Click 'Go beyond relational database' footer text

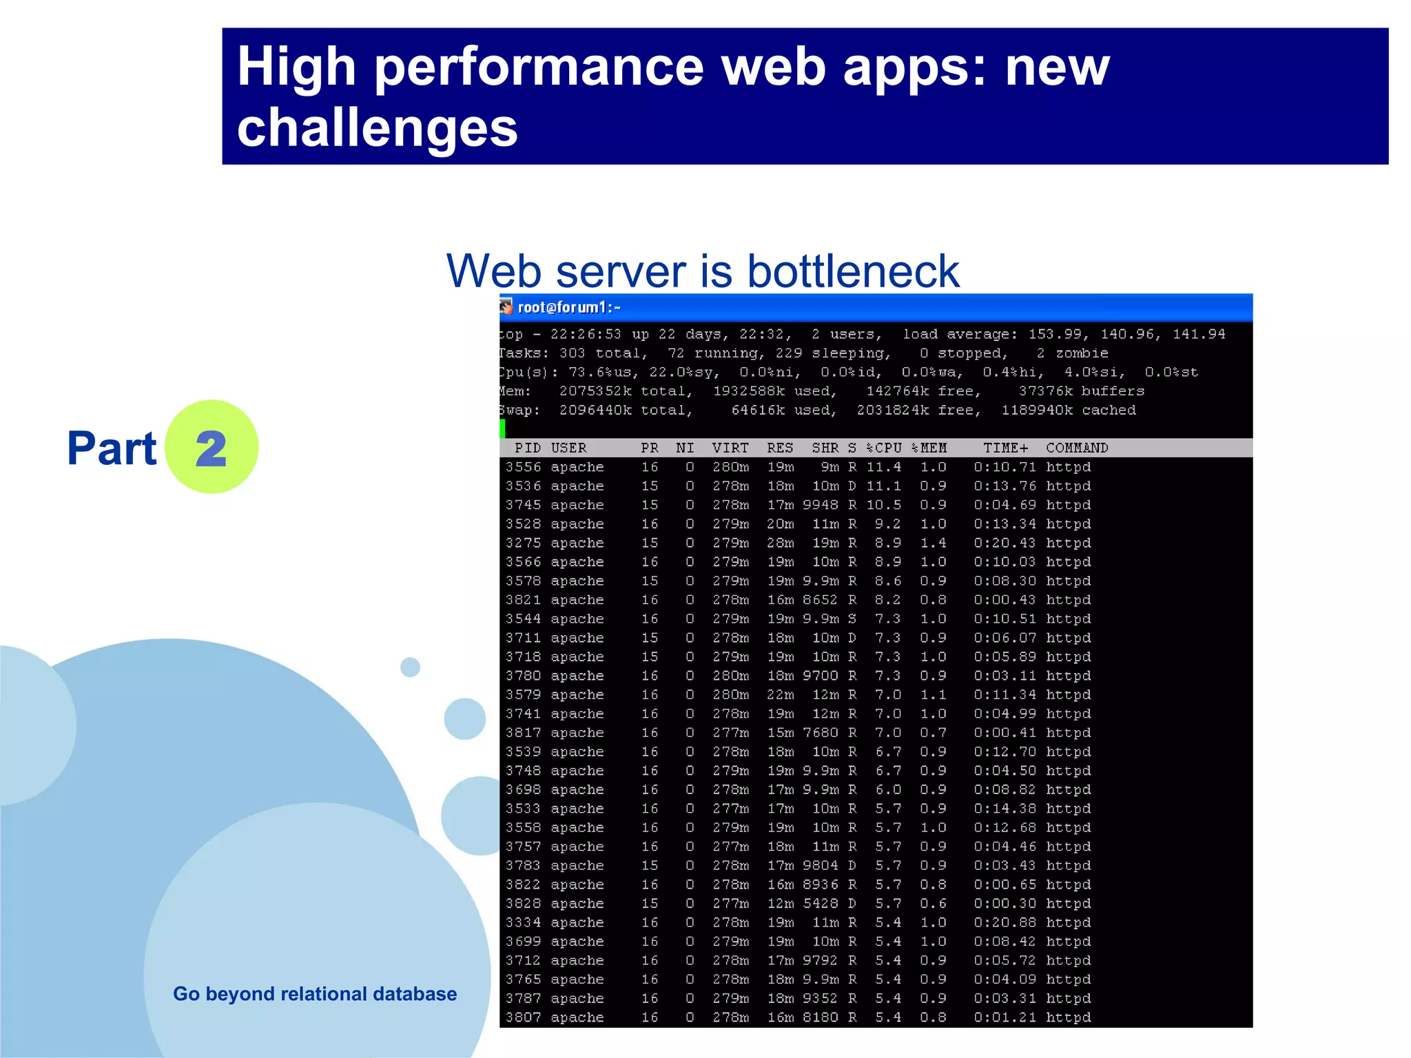[315, 994]
